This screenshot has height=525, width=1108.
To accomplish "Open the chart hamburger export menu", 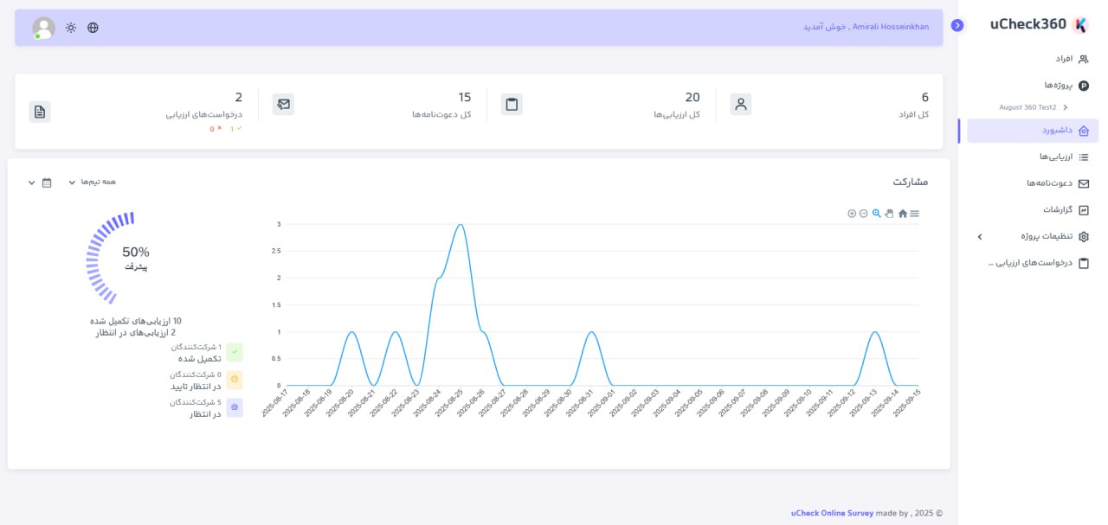I will (915, 214).
